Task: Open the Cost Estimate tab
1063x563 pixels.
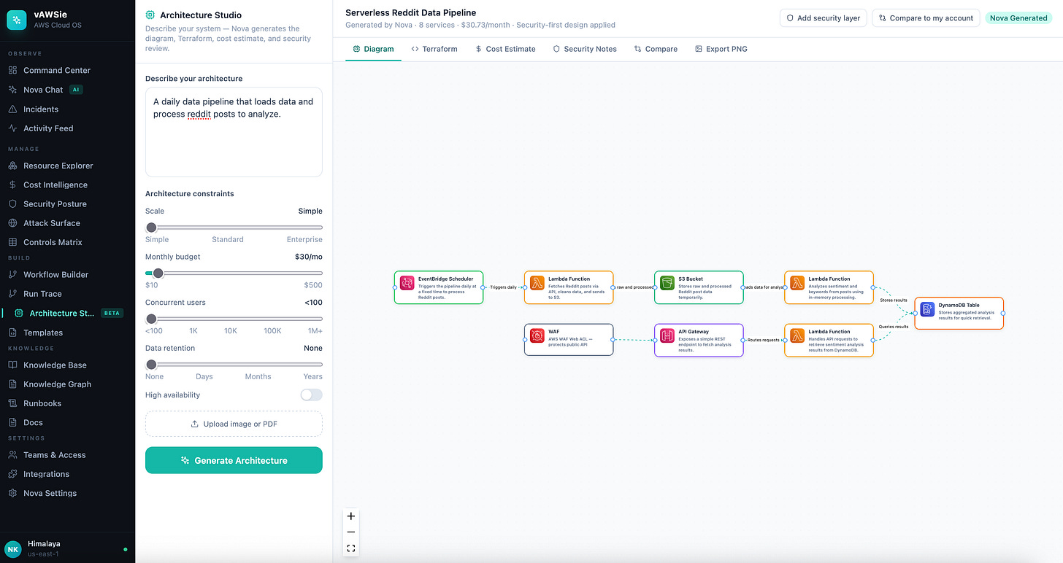Action: pyautogui.click(x=505, y=49)
